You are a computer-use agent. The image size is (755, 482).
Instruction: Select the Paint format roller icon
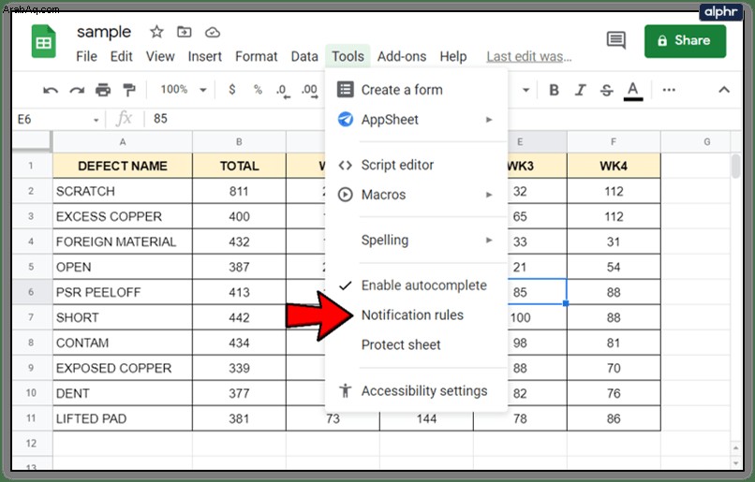point(129,90)
